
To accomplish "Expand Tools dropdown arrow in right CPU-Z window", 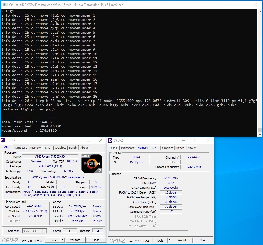I will click(x=169, y=240).
